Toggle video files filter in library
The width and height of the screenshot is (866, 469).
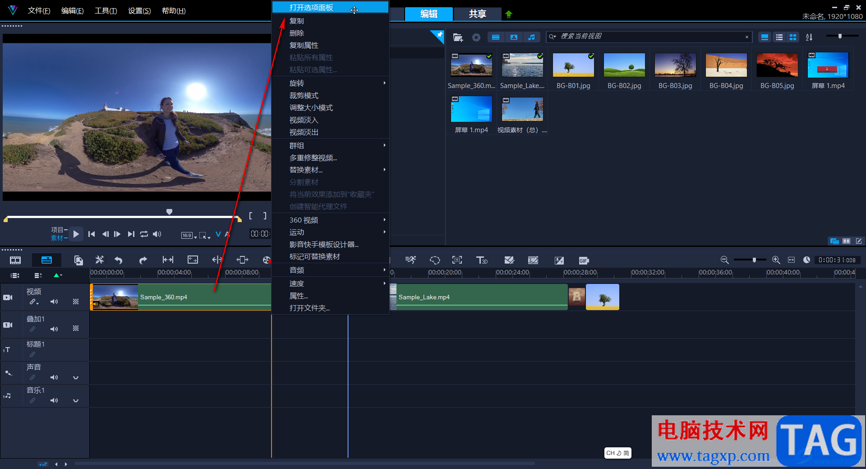496,37
